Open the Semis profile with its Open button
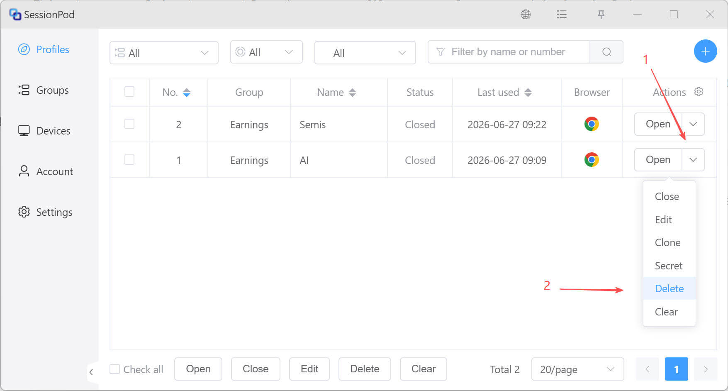Viewport: 728px width, 391px height. tap(658, 124)
